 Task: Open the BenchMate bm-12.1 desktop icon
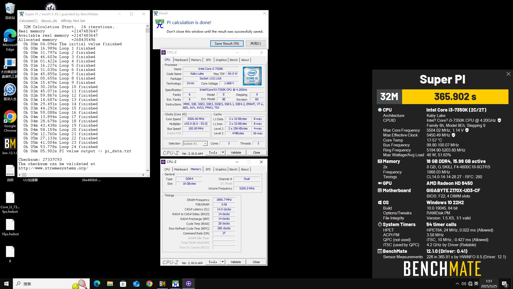(x=10, y=146)
